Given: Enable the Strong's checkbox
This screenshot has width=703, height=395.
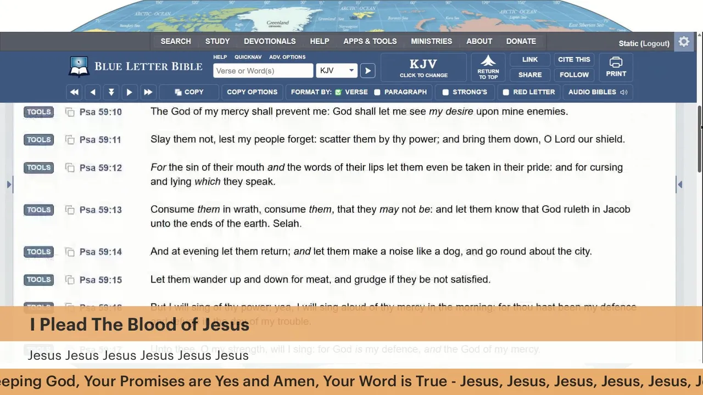Looking at the screenshot, I should [445, 92].
